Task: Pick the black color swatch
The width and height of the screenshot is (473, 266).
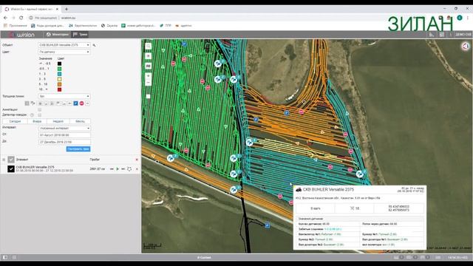Action: (x=59, y=64)
